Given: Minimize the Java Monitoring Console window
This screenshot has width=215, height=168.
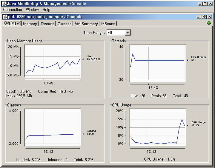Looking at the screenshot, I should click(x=200, y=4).
